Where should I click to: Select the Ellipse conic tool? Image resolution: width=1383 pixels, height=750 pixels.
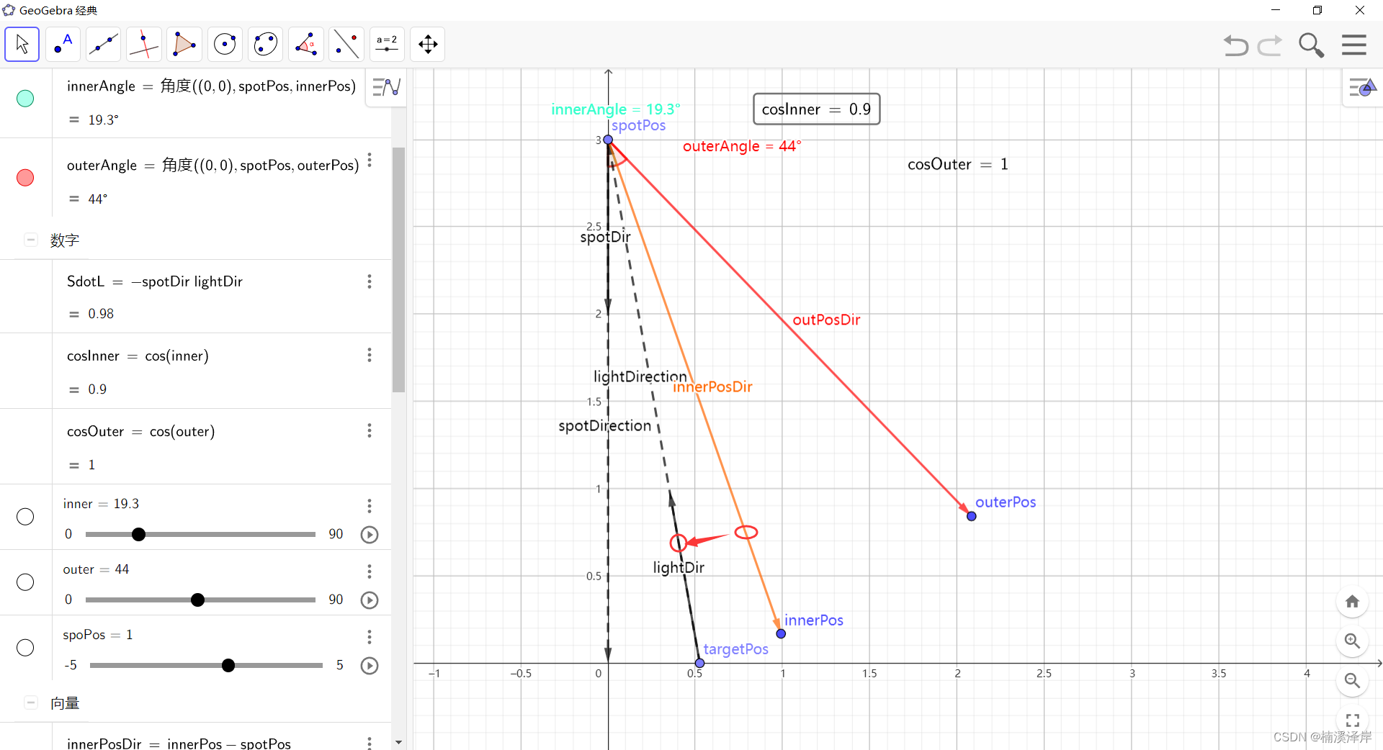[x=265, y=44]
